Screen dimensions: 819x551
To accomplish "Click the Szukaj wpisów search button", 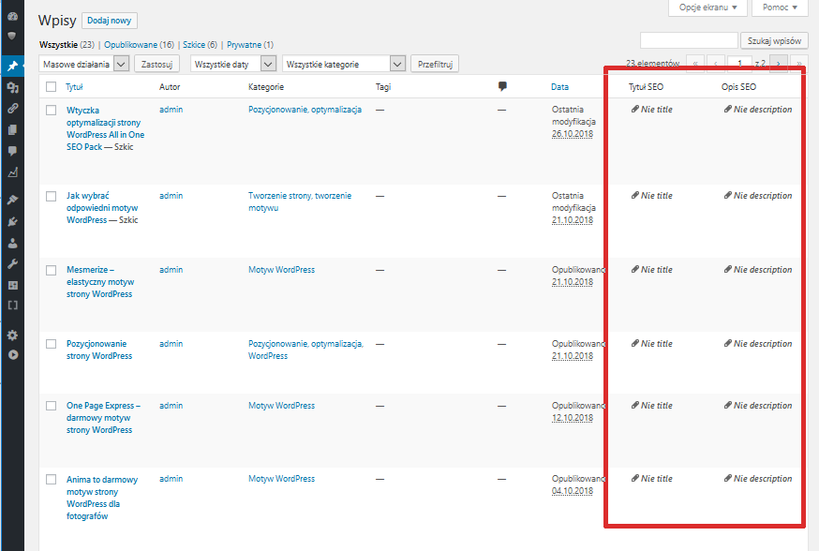I will coord(774,40).
